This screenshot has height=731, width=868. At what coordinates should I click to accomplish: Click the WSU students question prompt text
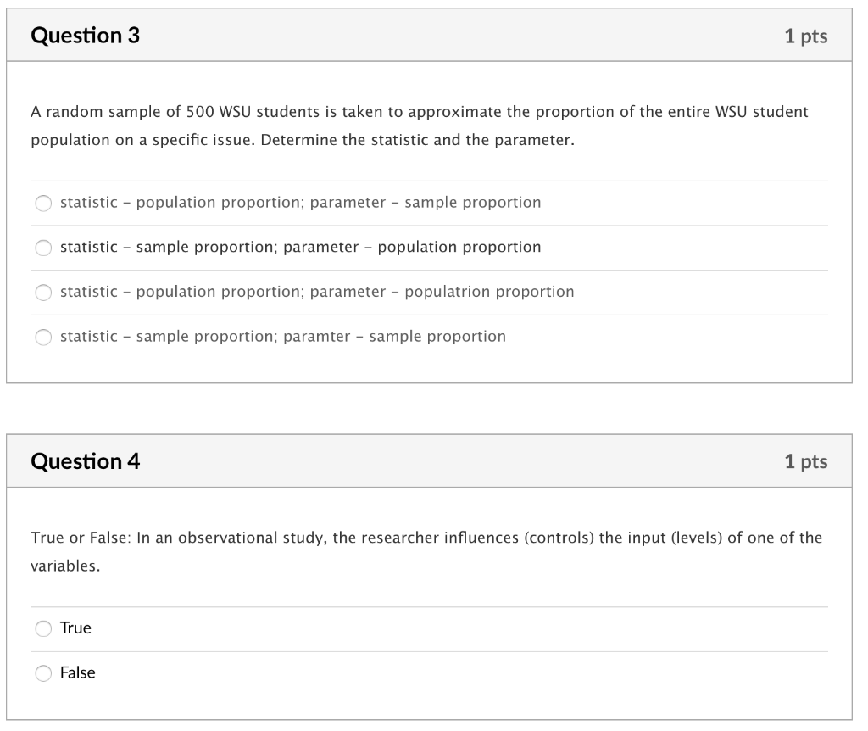coord(420,126)
